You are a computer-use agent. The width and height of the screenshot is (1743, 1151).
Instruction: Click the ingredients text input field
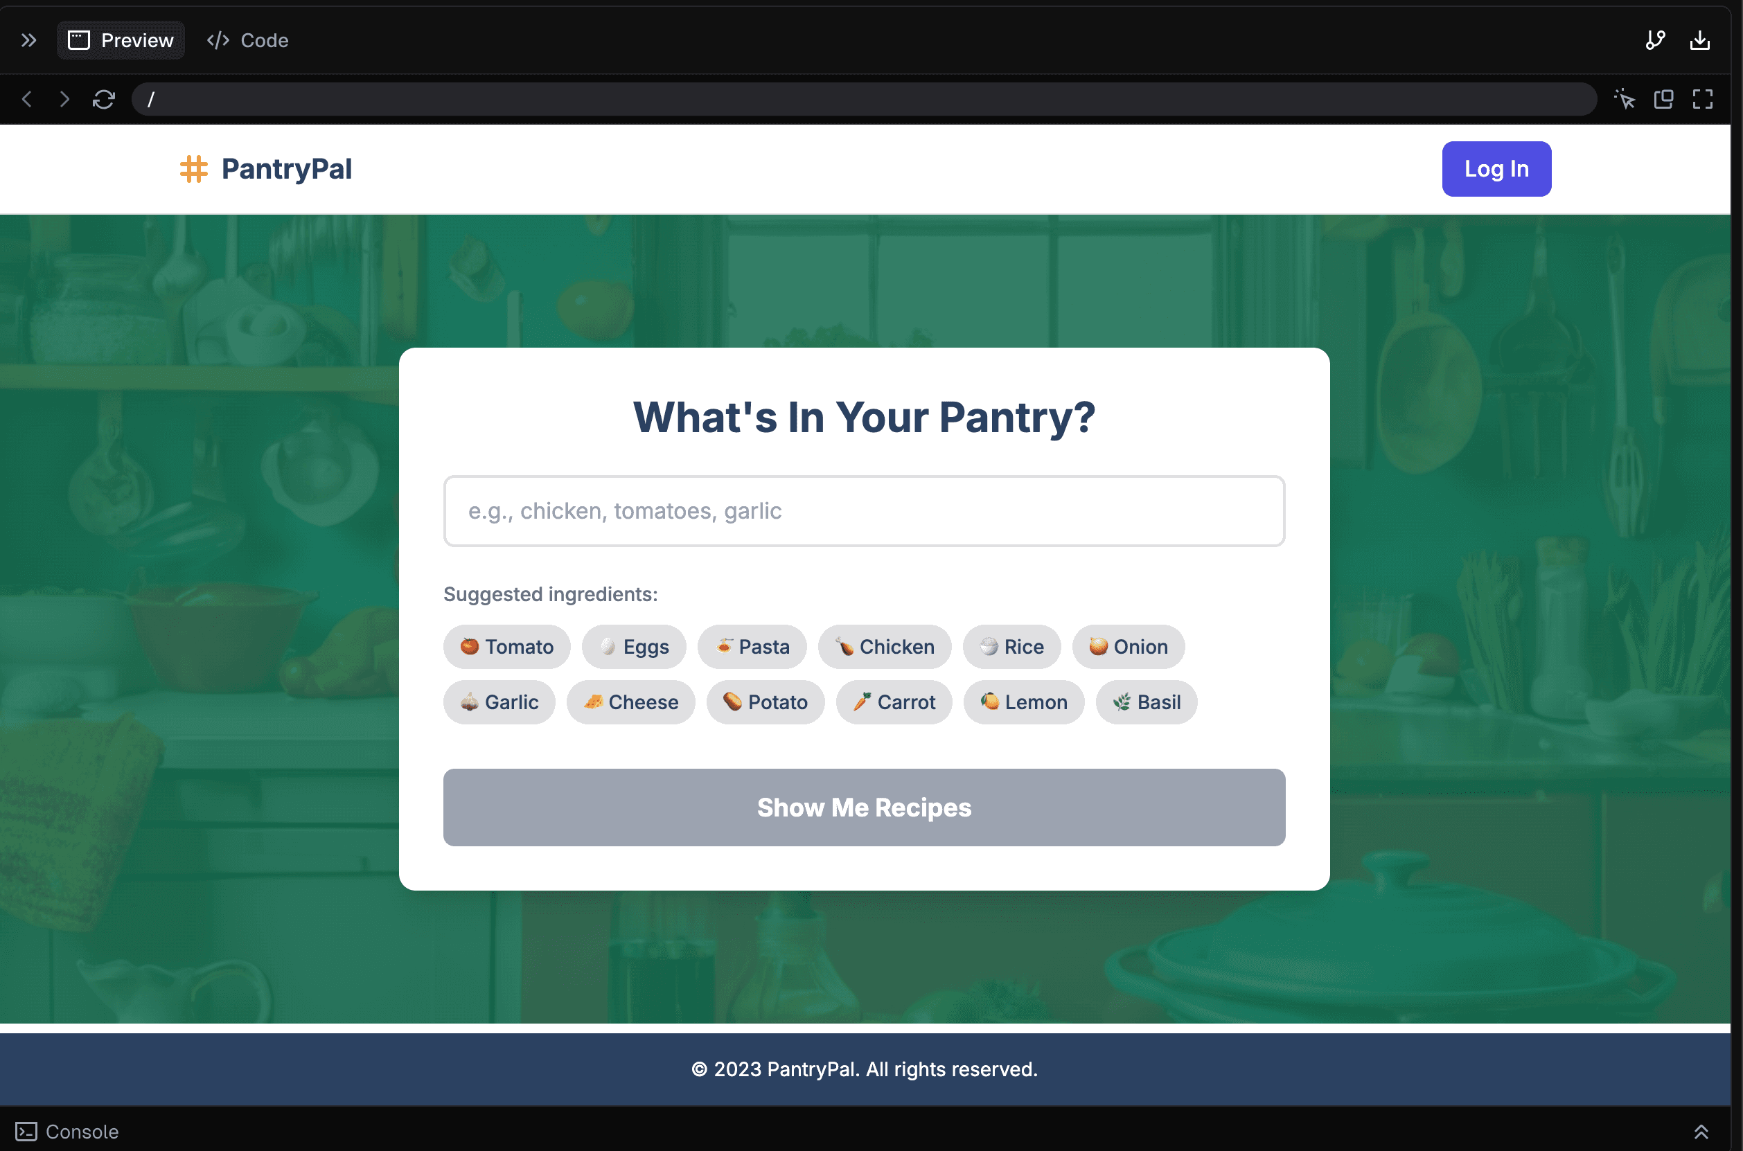[x=863, y=511]
